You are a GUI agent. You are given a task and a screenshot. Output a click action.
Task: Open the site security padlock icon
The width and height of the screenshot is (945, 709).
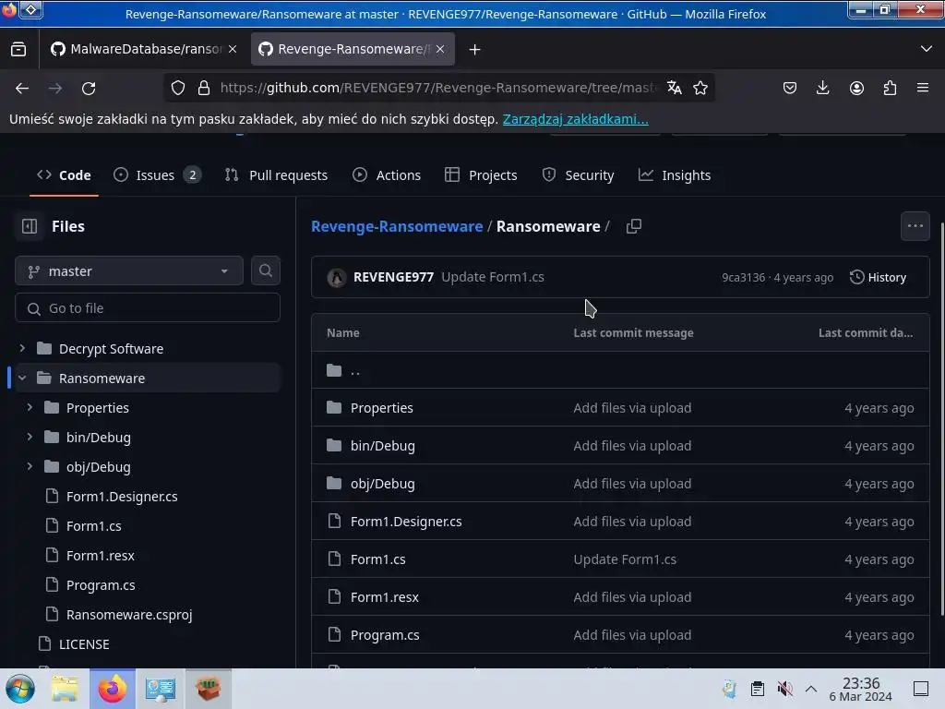[204, 88]
